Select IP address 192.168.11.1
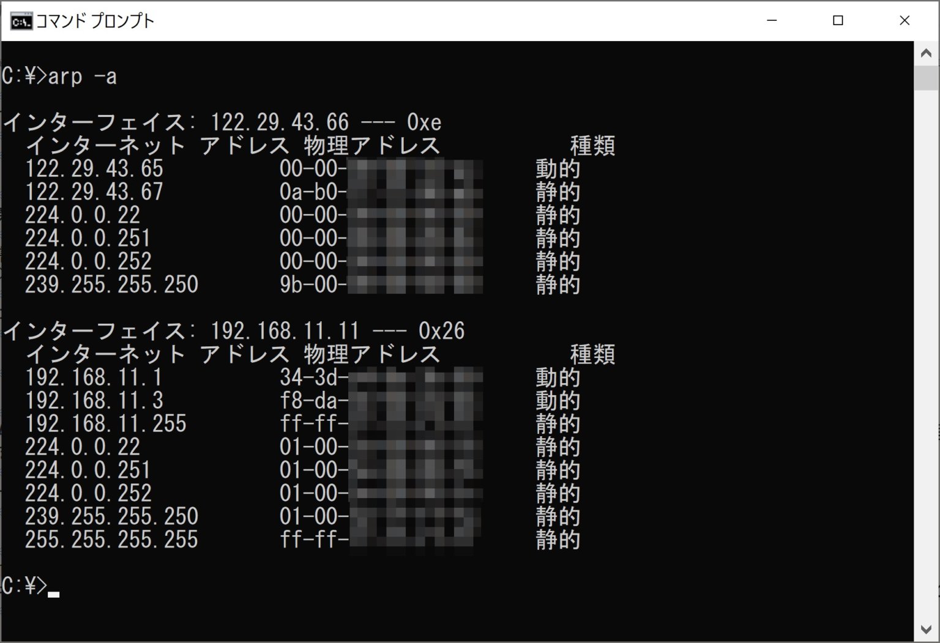 (x=94, y=377)
